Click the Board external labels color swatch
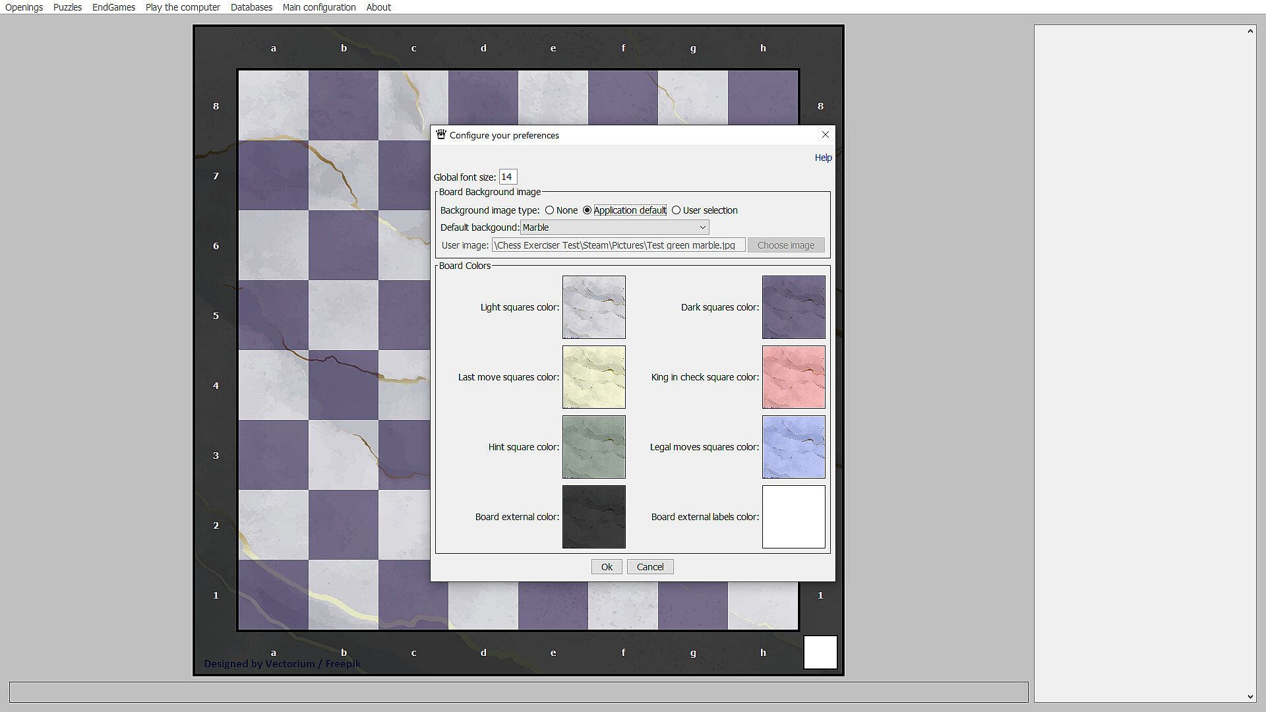Image resolution: width=1266 pixels, height=712 pixels. (793, 517)
